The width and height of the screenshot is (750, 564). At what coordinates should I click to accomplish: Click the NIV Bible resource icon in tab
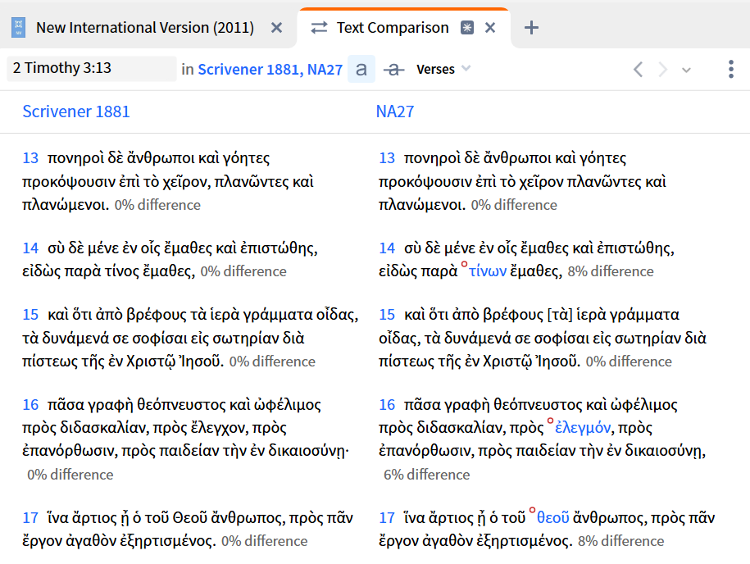click(18, 28)
